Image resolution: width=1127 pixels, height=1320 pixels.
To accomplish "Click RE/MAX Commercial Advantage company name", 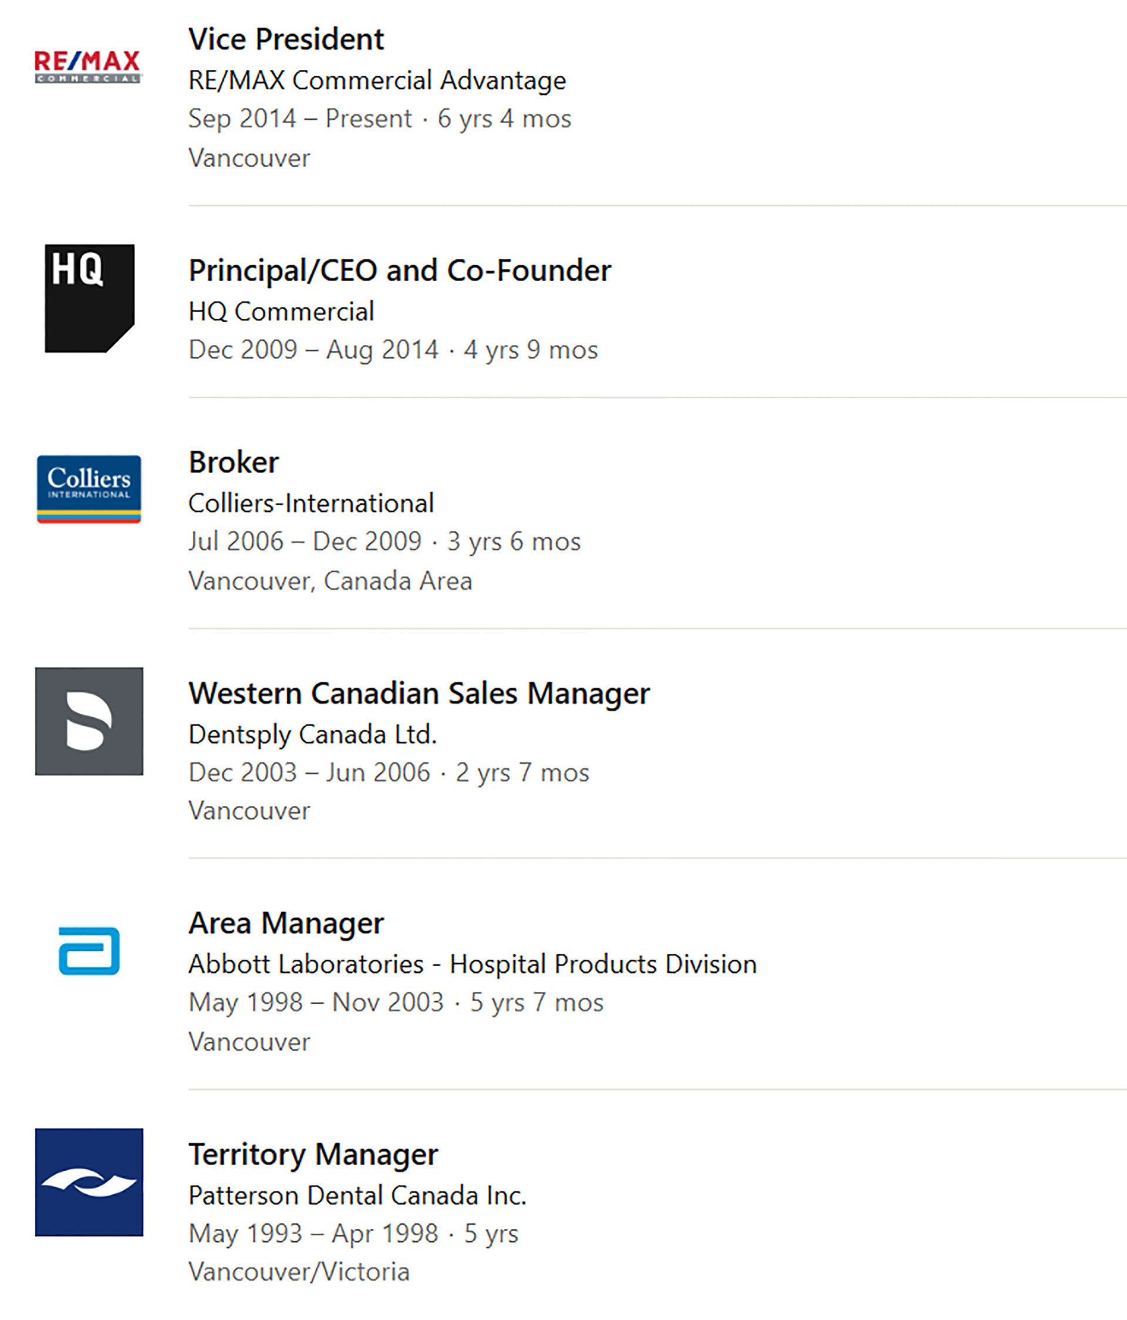I will click(x=377, y=80).
